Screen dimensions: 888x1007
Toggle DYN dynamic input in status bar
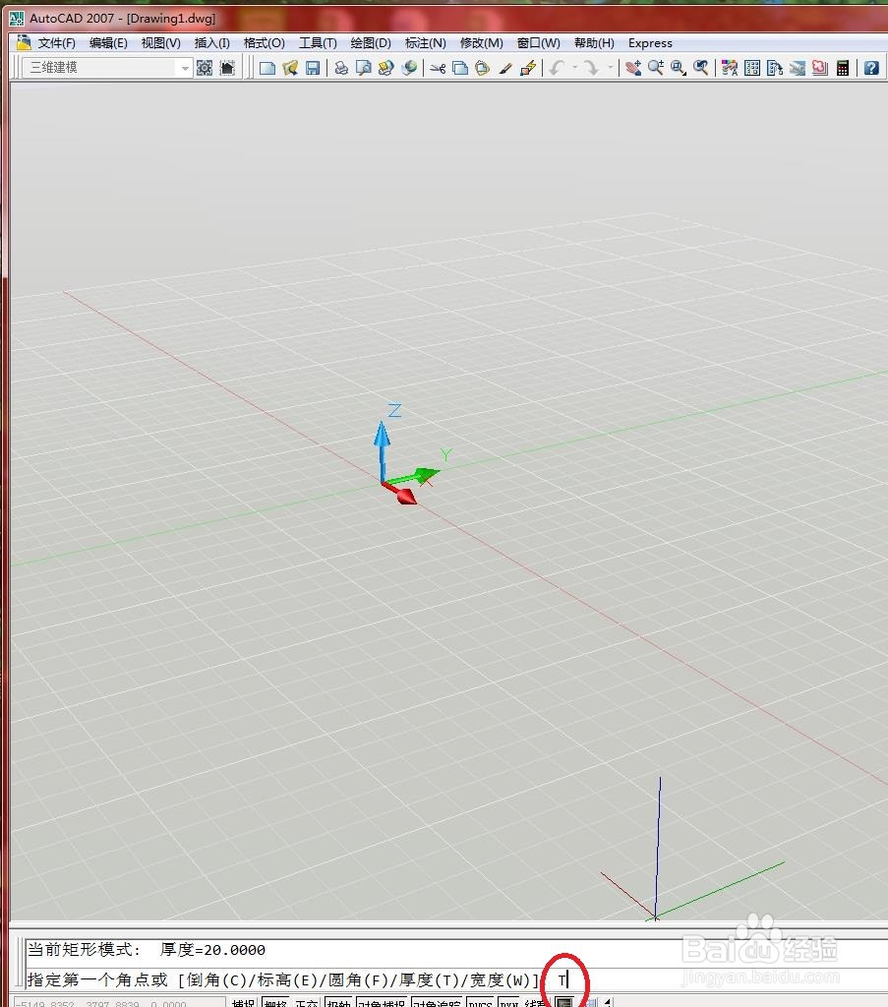(509, 1002)
